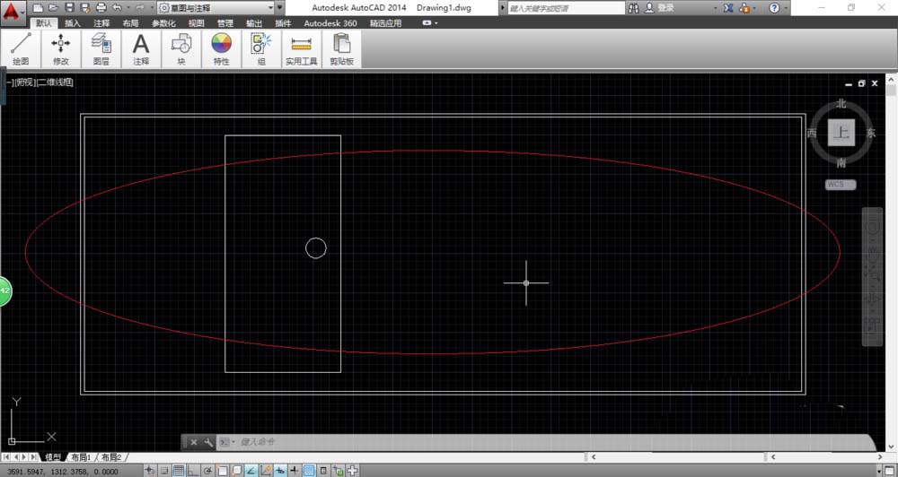Open the 实用工具 (Utilities) ruler panel
The height and width of the screenshot is (477, 898).
pyautogui.click(x=301, y=49)
